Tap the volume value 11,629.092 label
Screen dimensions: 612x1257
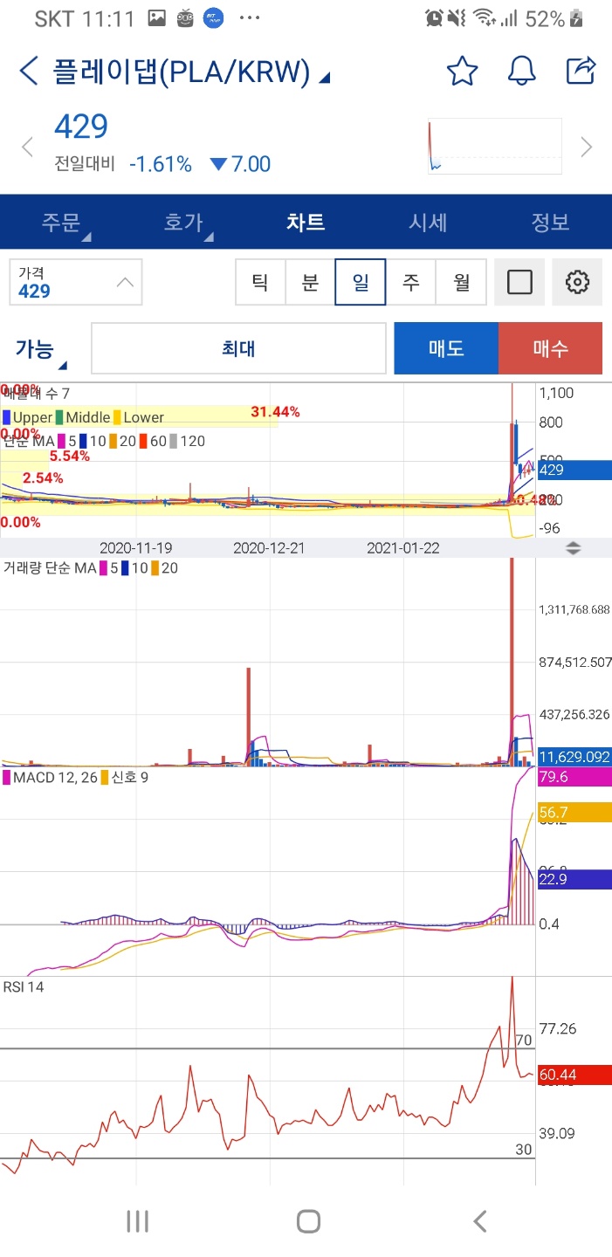(574, 757)
